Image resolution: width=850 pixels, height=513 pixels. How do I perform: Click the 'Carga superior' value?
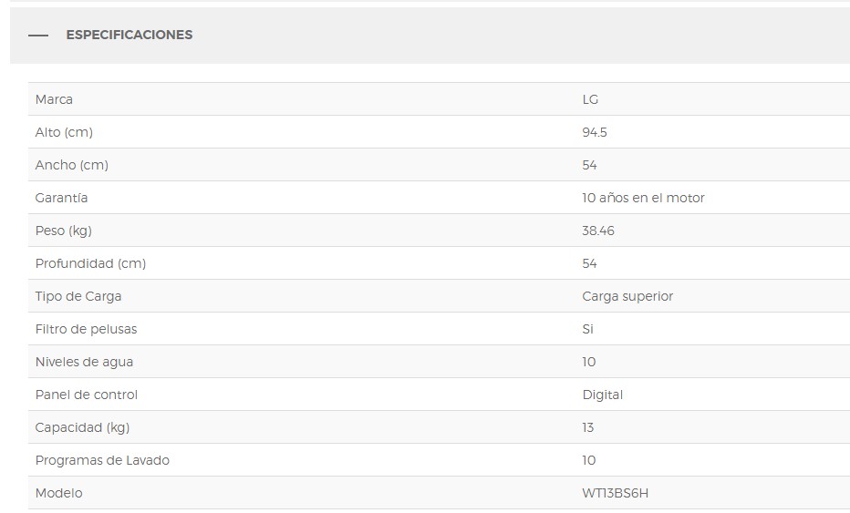(x=627, y=296)
